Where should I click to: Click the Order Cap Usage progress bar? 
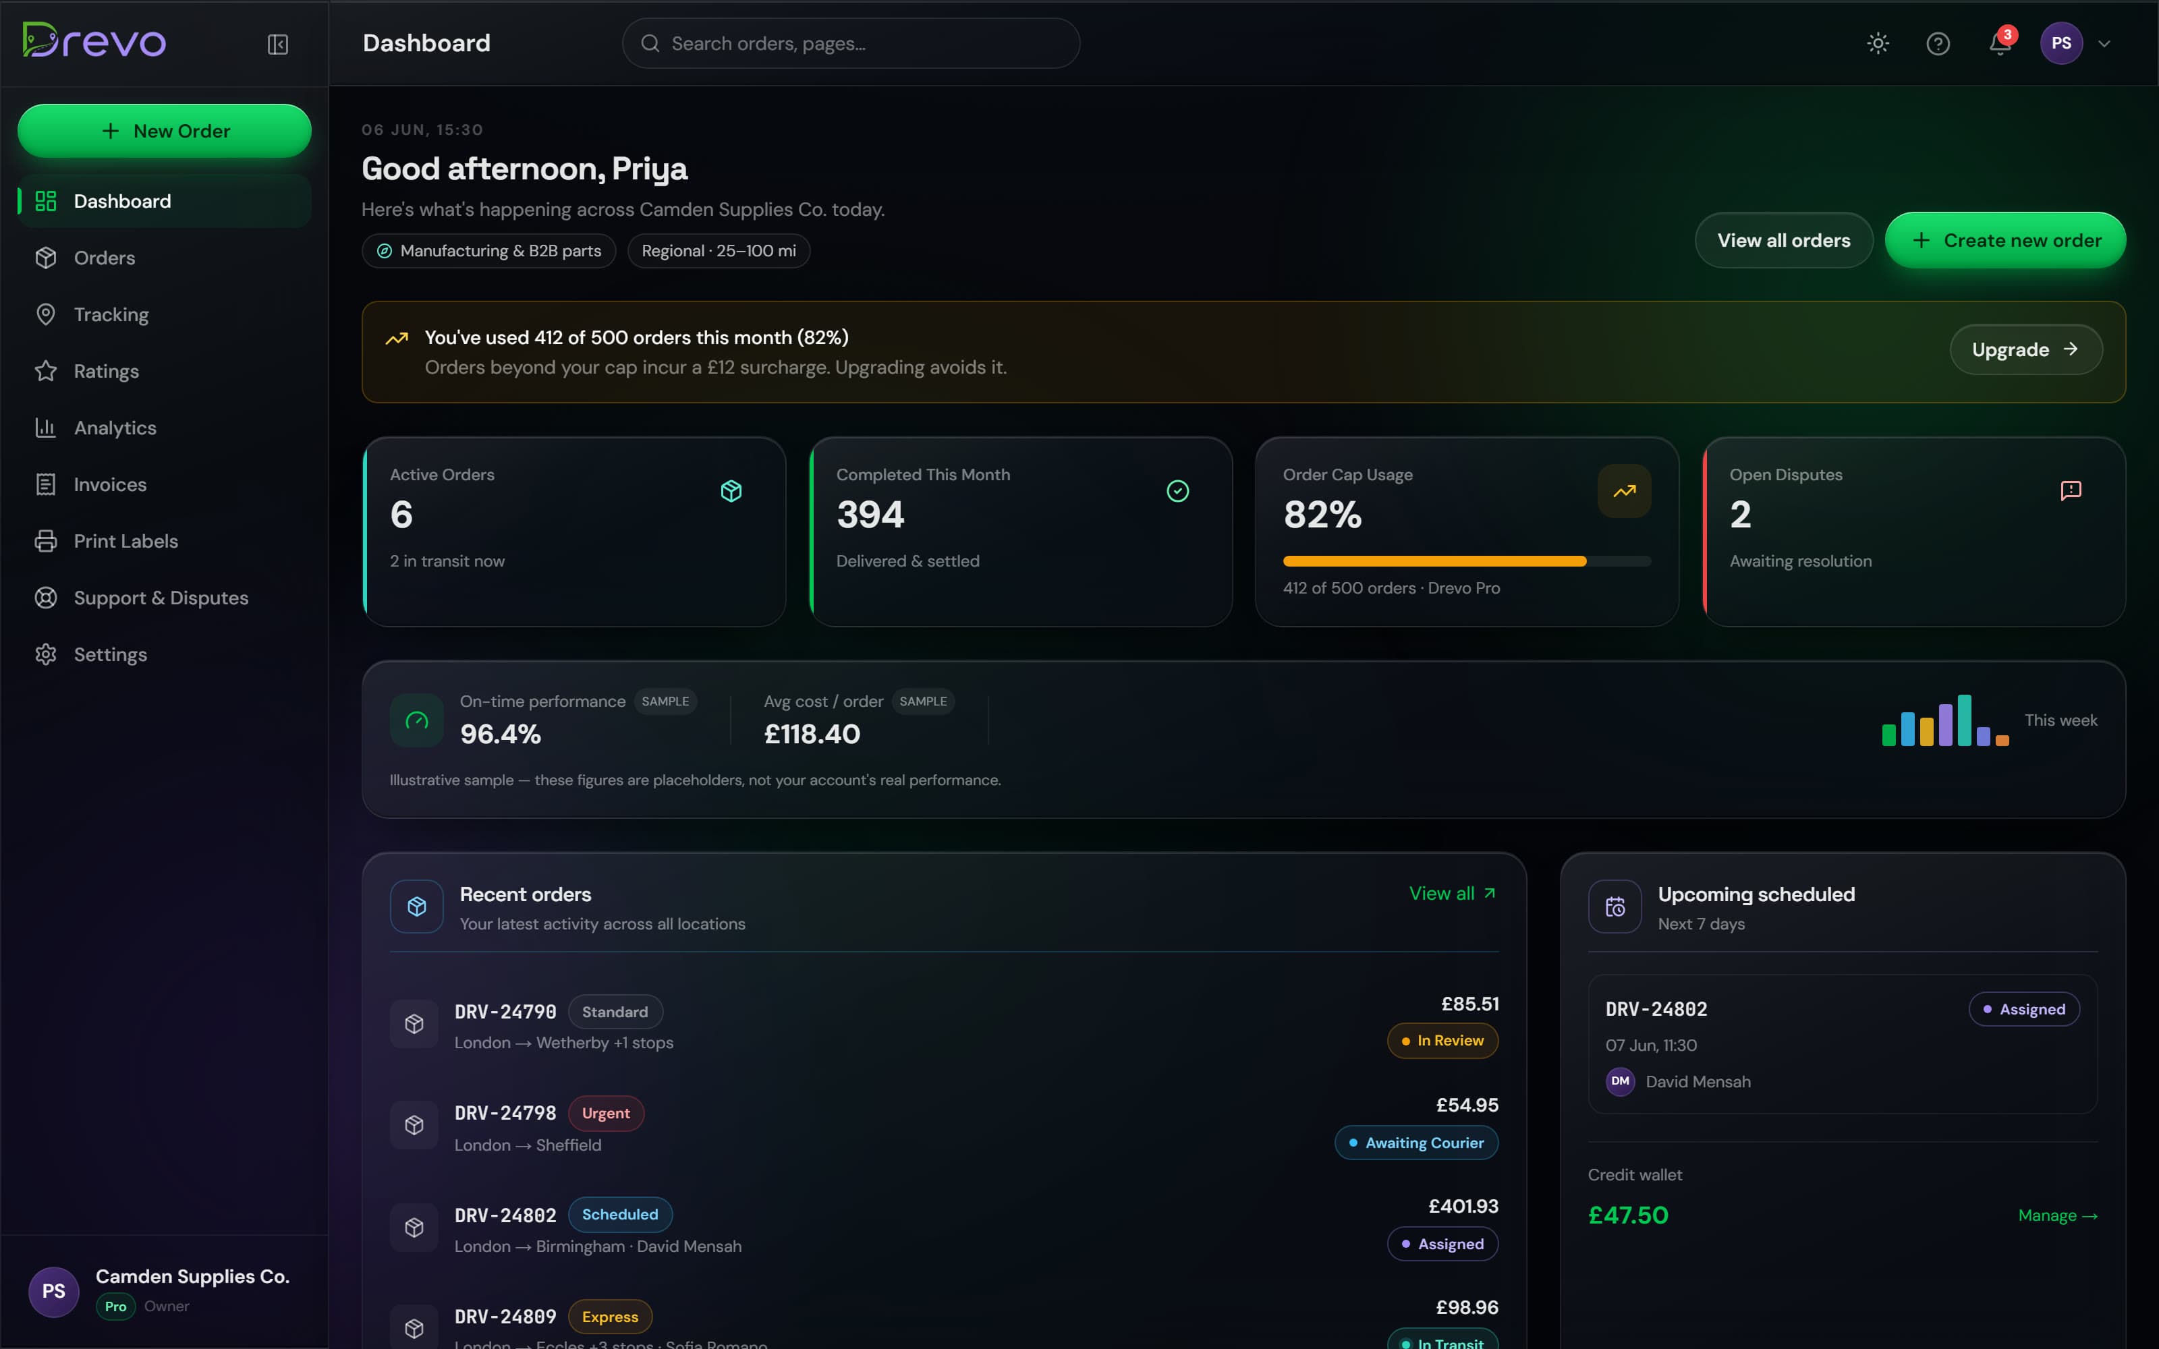pos(1467,561)
